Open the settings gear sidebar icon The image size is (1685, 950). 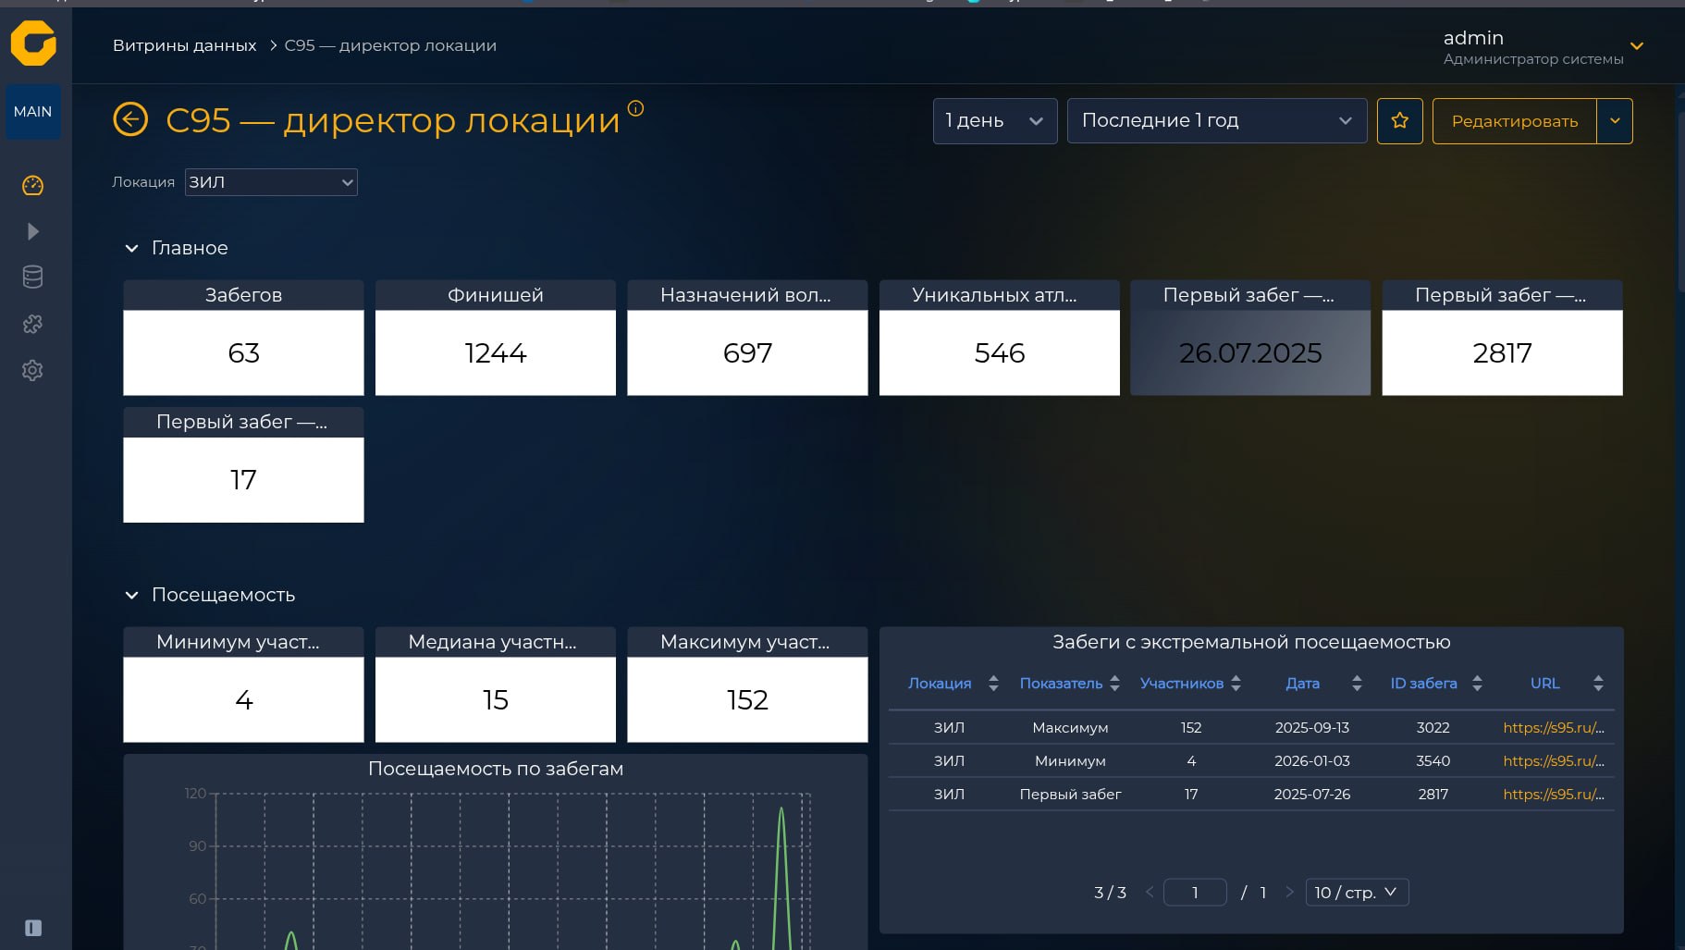(32, 370)
